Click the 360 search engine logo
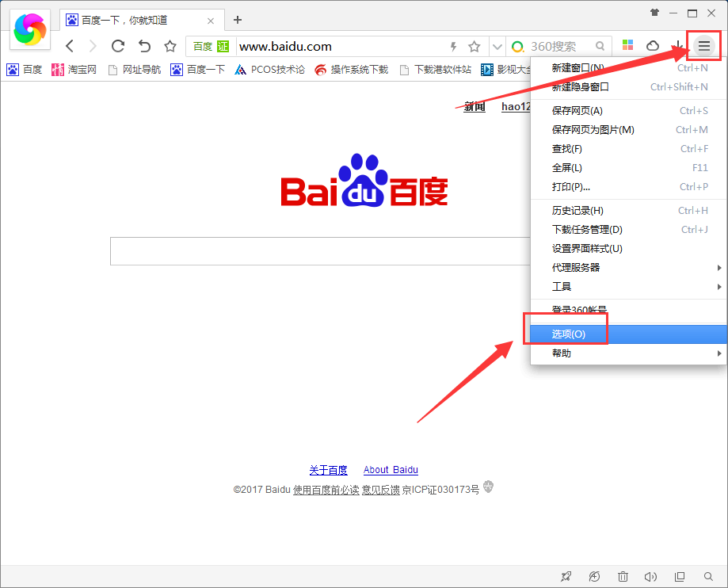 (517, 47)
